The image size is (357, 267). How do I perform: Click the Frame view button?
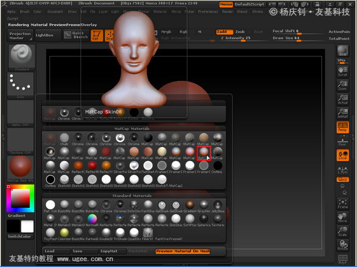[x=343, y=204]
